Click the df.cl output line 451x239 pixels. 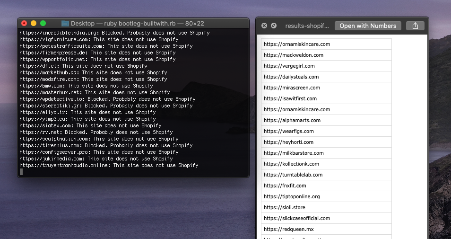(x=83, y=66)
